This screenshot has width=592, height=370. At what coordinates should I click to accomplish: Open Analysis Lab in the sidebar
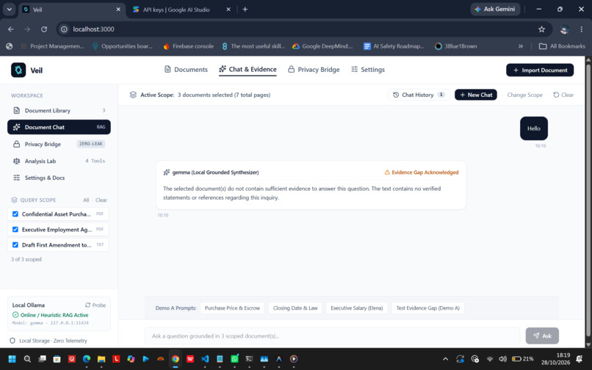click(x=59, y=161)
